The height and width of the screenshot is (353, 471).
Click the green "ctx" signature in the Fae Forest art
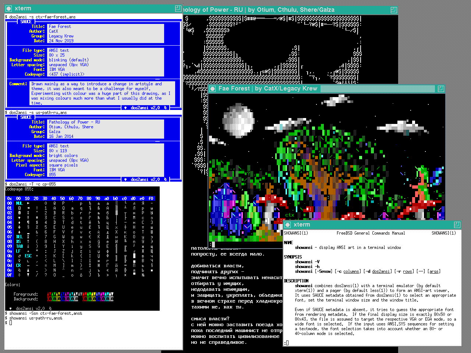point(290,215)
